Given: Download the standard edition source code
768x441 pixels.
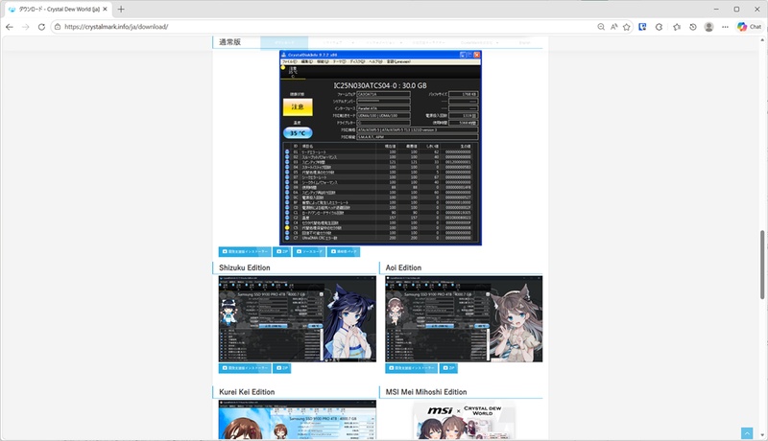Looking at the screenshot, I should [309, 252].
